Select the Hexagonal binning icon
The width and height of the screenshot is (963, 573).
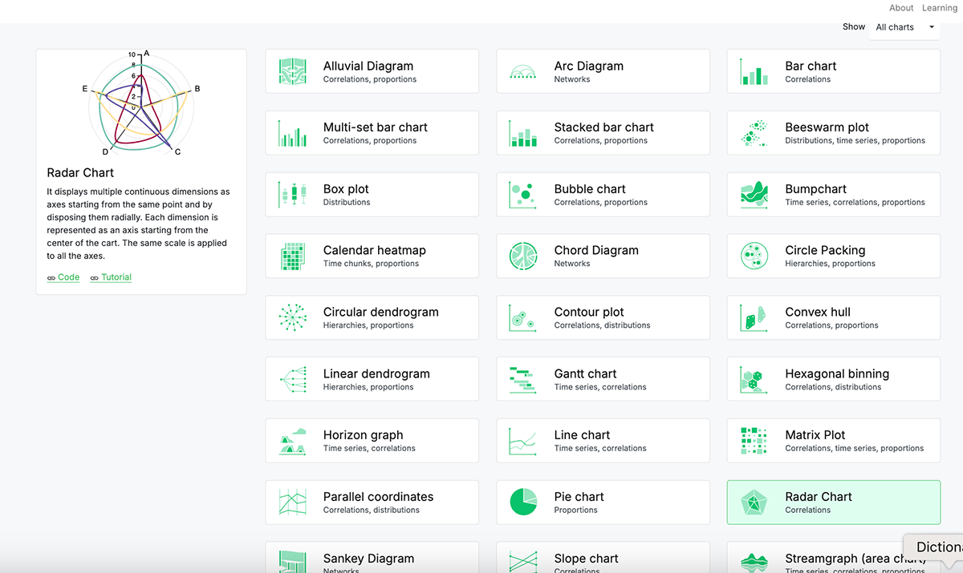[x=754, y=378]
